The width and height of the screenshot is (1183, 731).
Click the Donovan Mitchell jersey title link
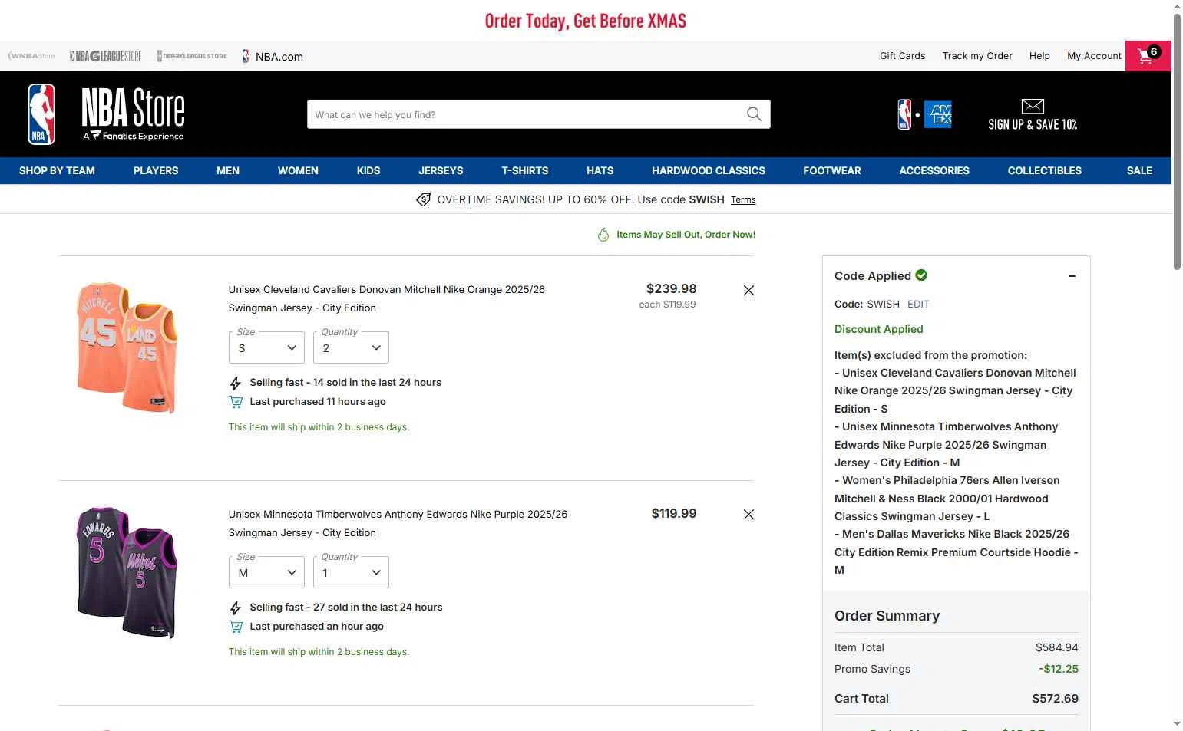tap(386, 298)
